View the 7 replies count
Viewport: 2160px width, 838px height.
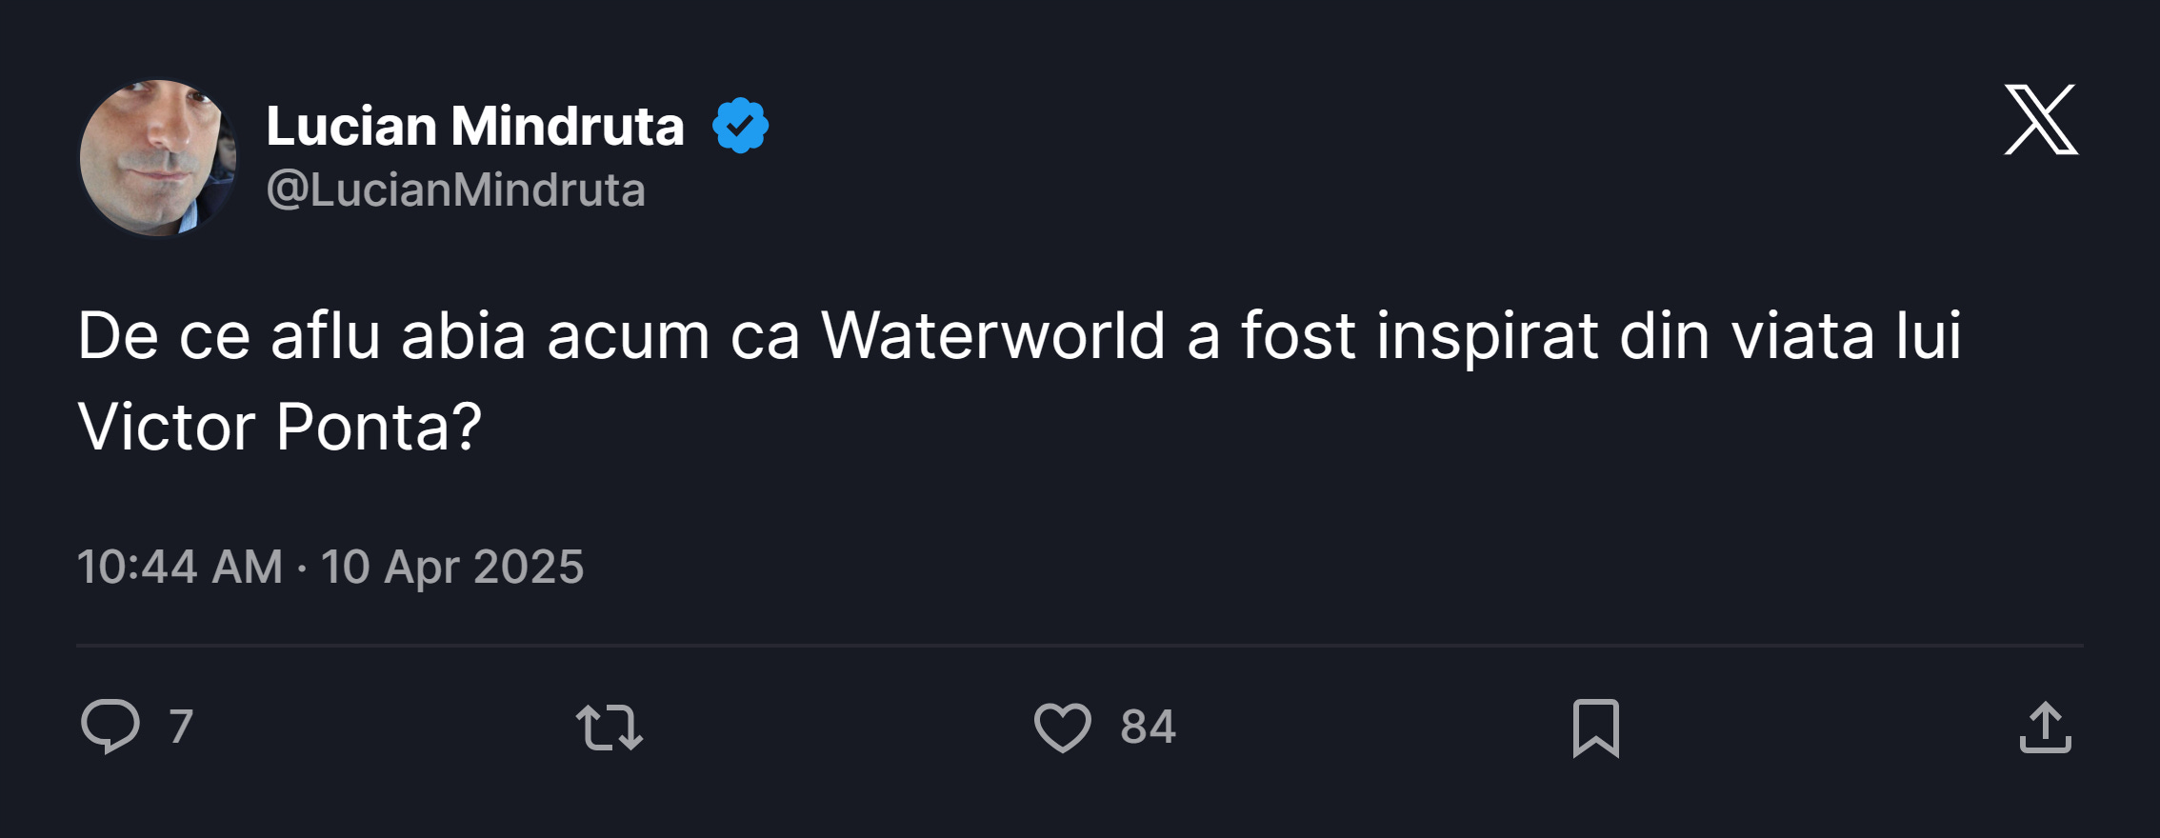pos(181,727)
